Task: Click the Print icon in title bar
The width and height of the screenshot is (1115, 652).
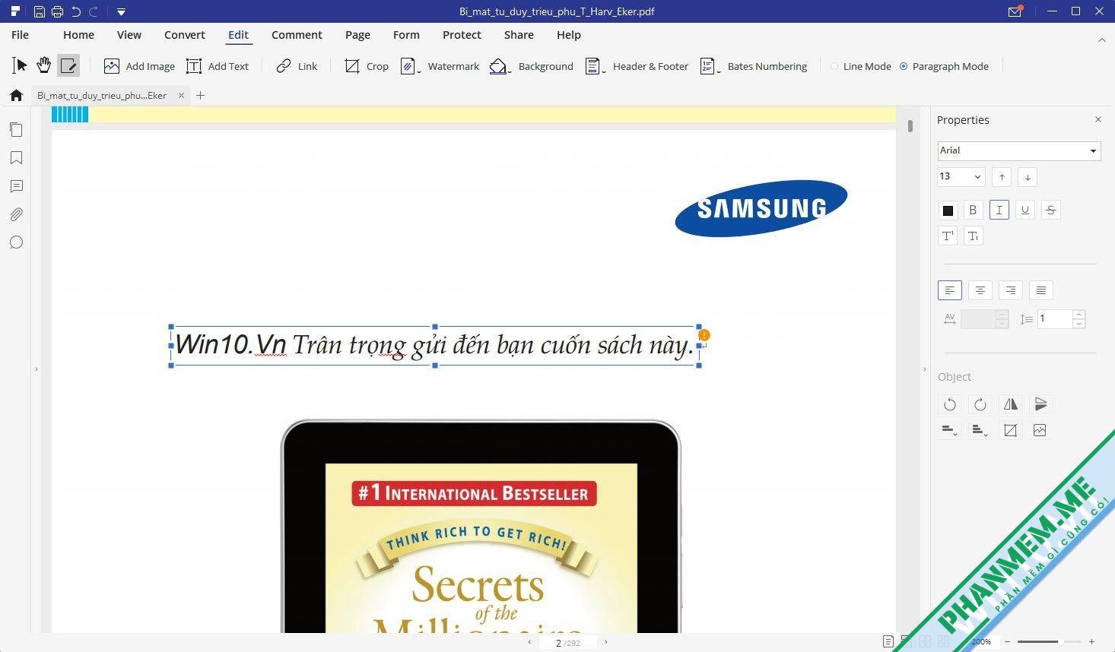Action: point(58,11)
